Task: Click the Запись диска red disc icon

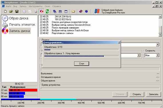Action: point(5,31)
